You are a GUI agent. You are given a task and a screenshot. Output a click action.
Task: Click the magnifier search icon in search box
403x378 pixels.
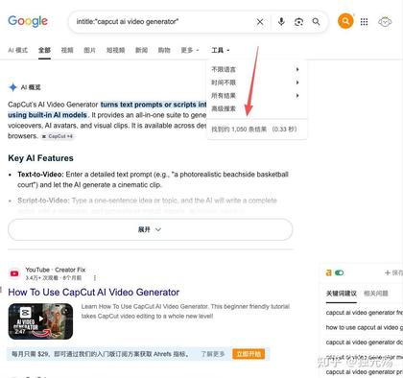pyautogui.click(x=316, y=22)
